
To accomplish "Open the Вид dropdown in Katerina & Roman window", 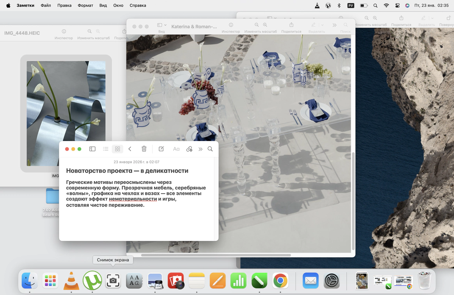I will pos(161,26).
